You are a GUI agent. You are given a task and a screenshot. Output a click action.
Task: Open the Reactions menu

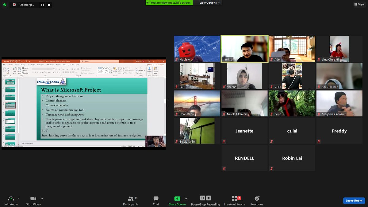click(257, 201)
